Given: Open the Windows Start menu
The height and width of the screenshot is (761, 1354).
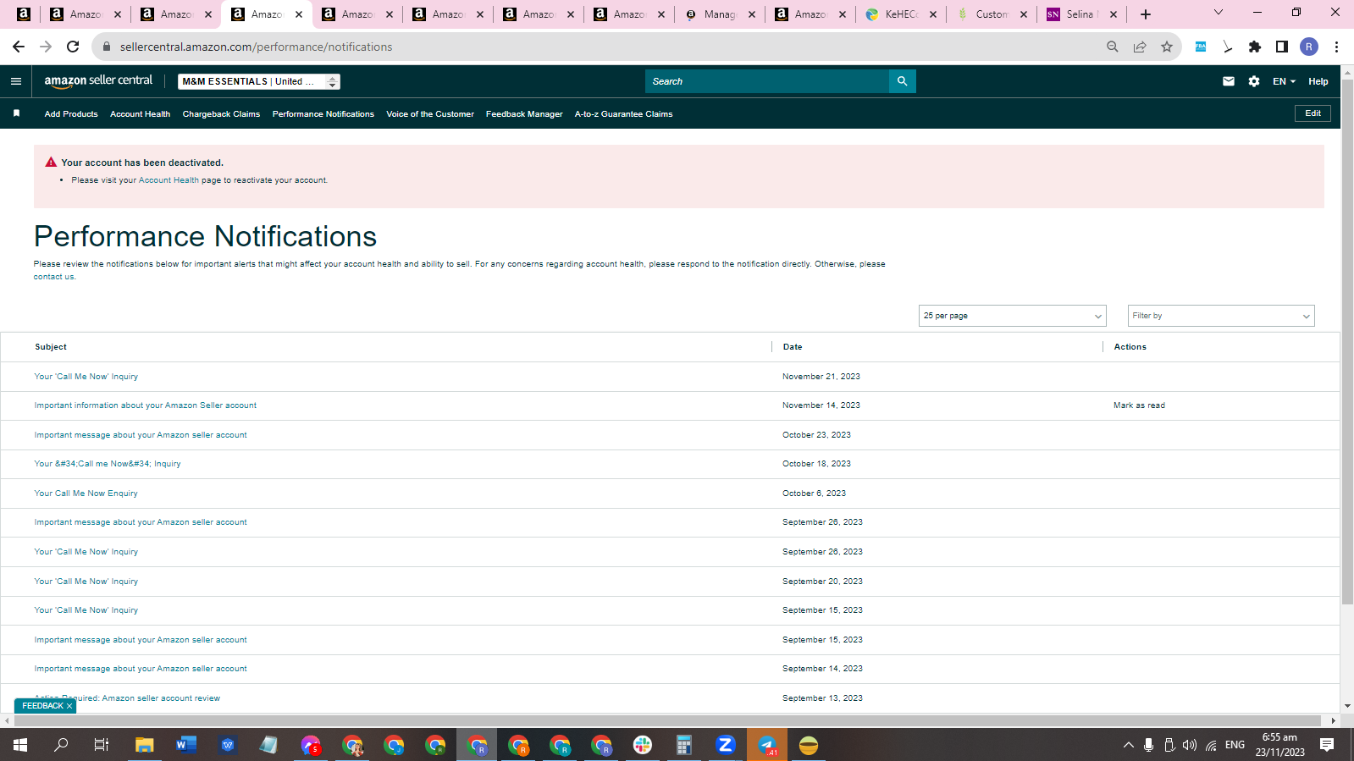Looking at the screenshot, I should 20,745.
